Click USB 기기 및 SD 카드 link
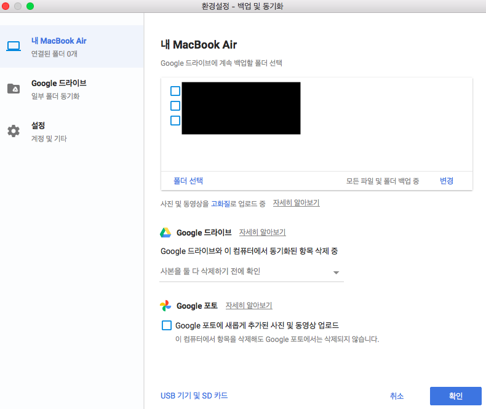 click(194, 395)
